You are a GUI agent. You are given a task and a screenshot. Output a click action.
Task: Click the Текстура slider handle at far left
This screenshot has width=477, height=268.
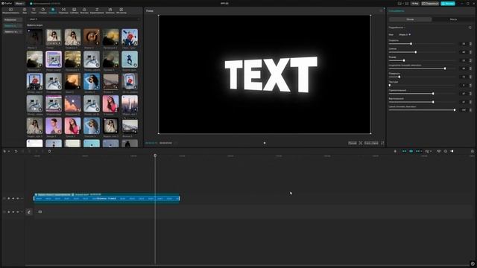click(x=390, y=86)
